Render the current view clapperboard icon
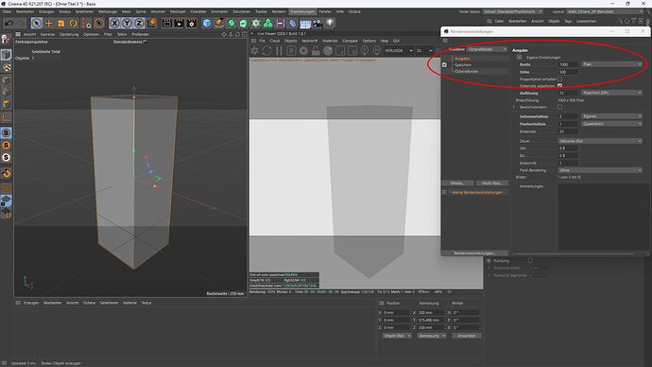This screenshot has width=652, height=367. point(166,24)
